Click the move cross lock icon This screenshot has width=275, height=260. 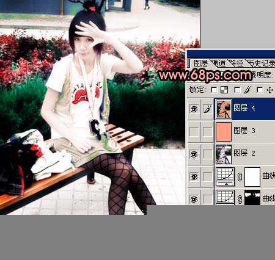(x=269, y=90)
